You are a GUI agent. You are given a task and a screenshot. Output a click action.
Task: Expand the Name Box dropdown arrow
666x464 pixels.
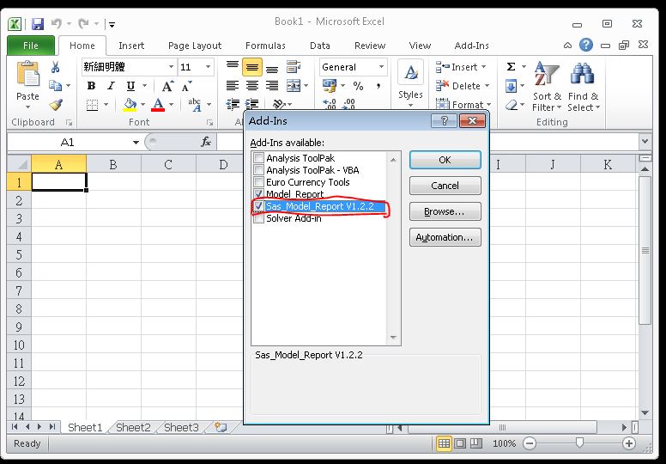(136, 142)
